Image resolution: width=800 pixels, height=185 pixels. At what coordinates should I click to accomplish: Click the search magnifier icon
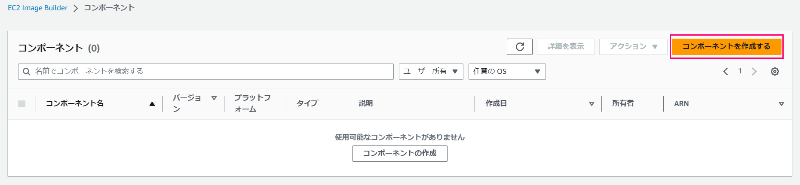[x=27, y=72]
